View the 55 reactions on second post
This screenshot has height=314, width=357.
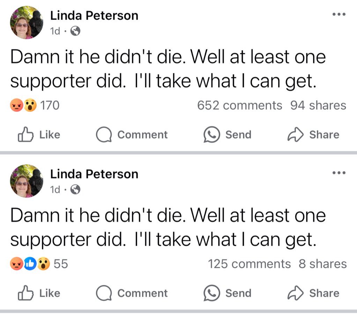39,264
